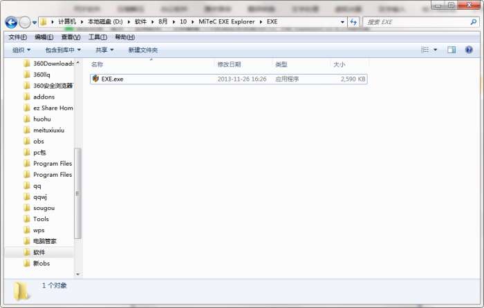Open the 文件(F) menu

pos(17,37)
